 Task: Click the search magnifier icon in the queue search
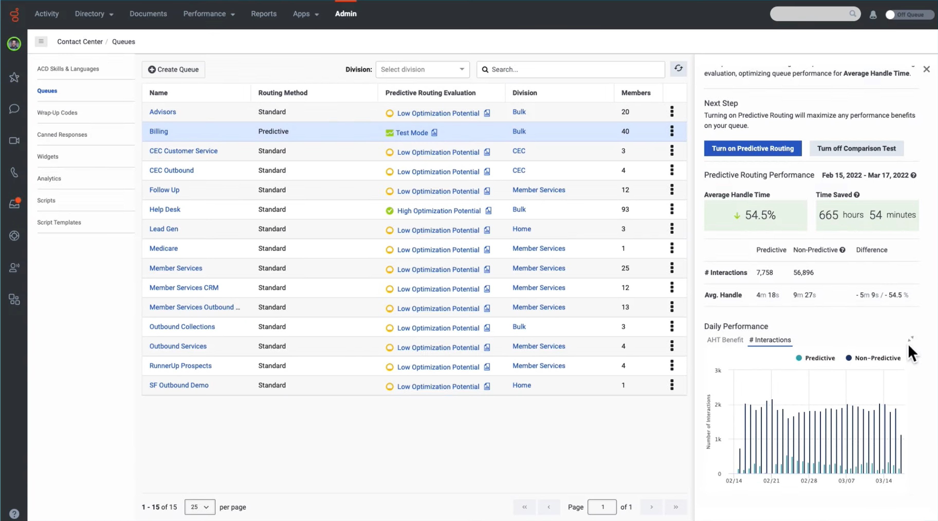tap(486, 69)
